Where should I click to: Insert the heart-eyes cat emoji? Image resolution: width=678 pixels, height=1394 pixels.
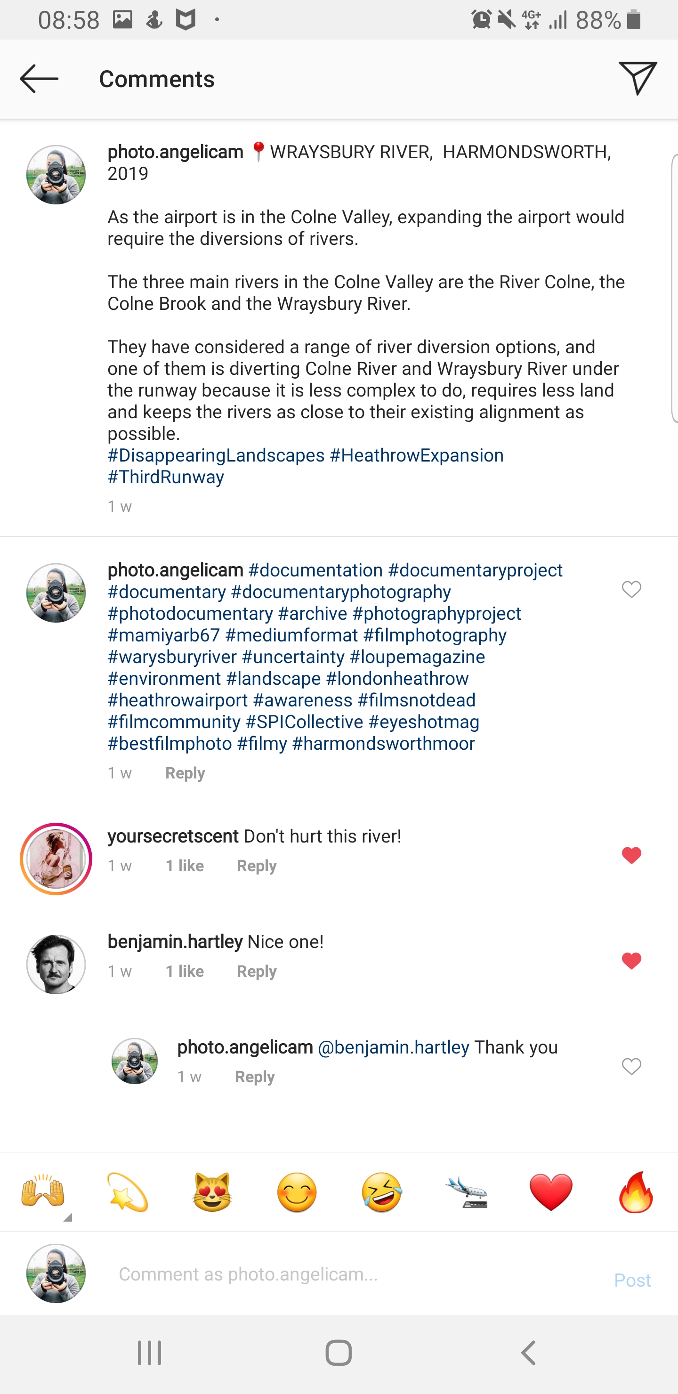pyautogui.click(x=212, y=1191)
